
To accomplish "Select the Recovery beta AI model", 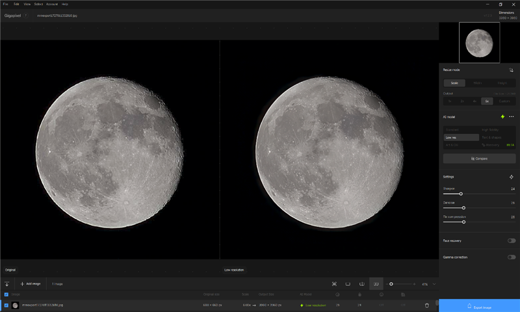I will pos(497,145).
